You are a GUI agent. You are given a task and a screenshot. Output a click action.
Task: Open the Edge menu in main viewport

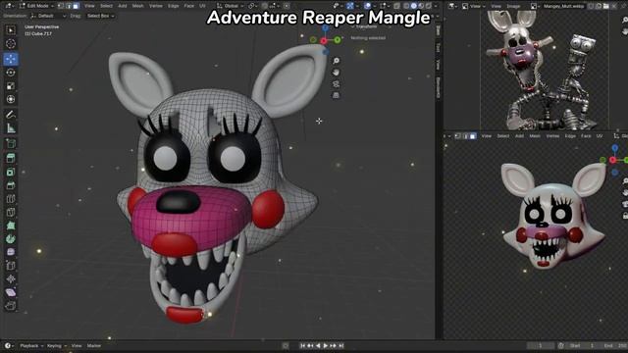pos(173,6)
